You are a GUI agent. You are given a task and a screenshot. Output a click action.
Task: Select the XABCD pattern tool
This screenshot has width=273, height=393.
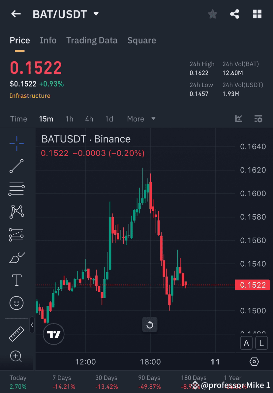16,212
